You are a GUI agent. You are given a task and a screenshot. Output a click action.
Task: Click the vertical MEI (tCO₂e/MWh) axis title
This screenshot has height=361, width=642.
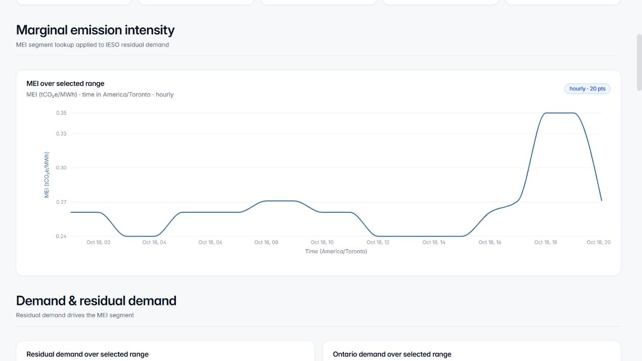pyautogui.click(x=47, y=174)
